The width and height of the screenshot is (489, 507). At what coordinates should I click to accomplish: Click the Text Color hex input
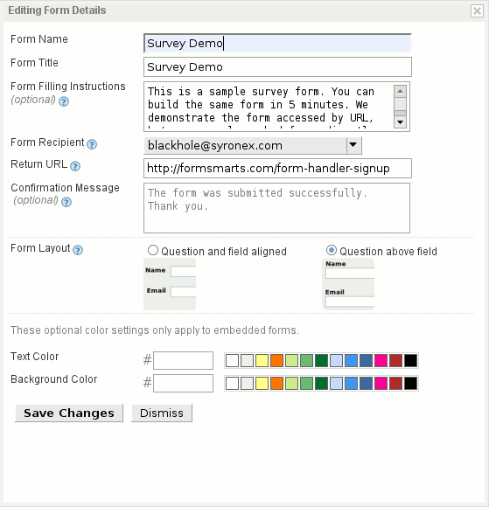click(183, 360)
